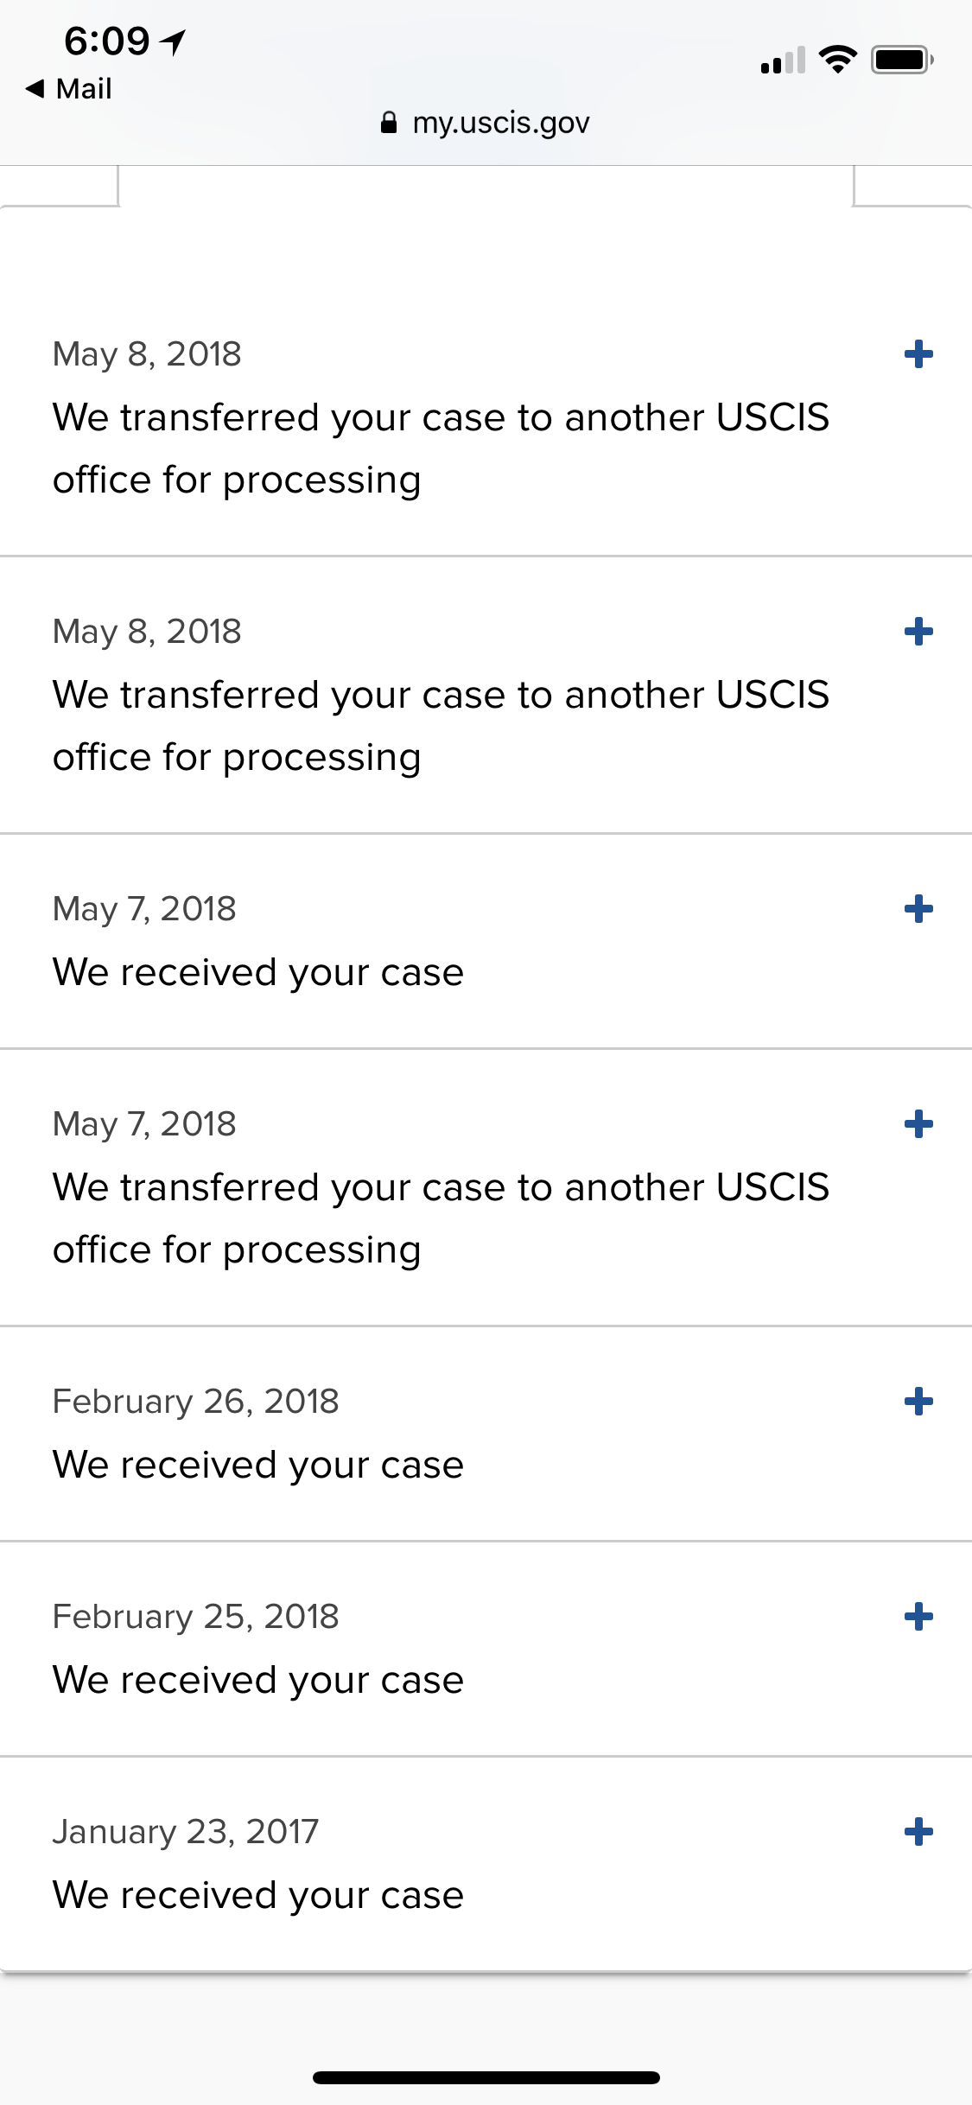
Task: Expand May 7, 2018 received case entry
Action: click(x=918, y=909)
